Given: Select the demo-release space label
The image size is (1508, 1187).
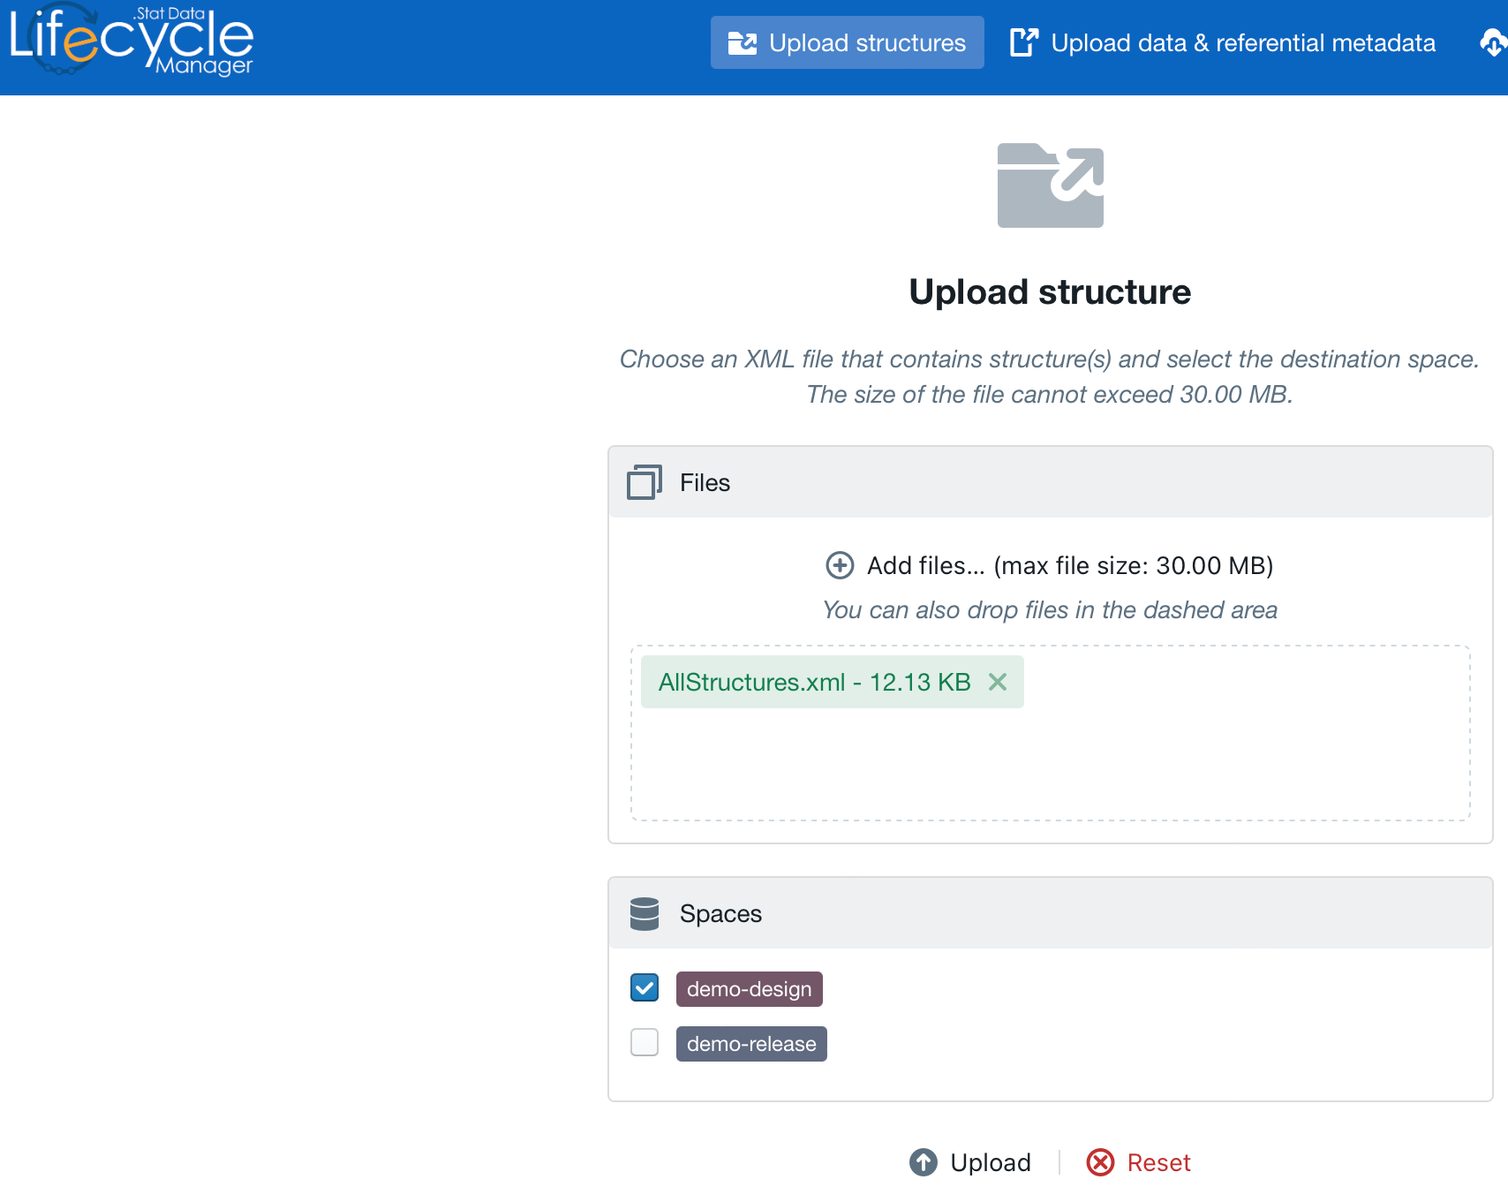Looking at the screenshot, I should pos(750,1044).
